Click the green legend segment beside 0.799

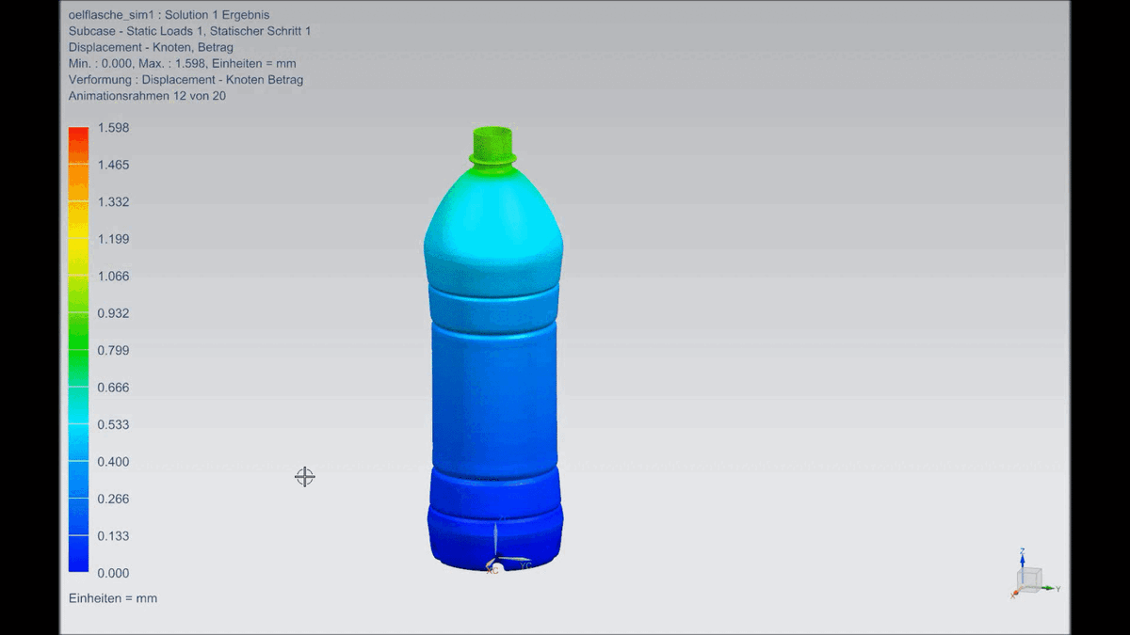coord(79,350)
